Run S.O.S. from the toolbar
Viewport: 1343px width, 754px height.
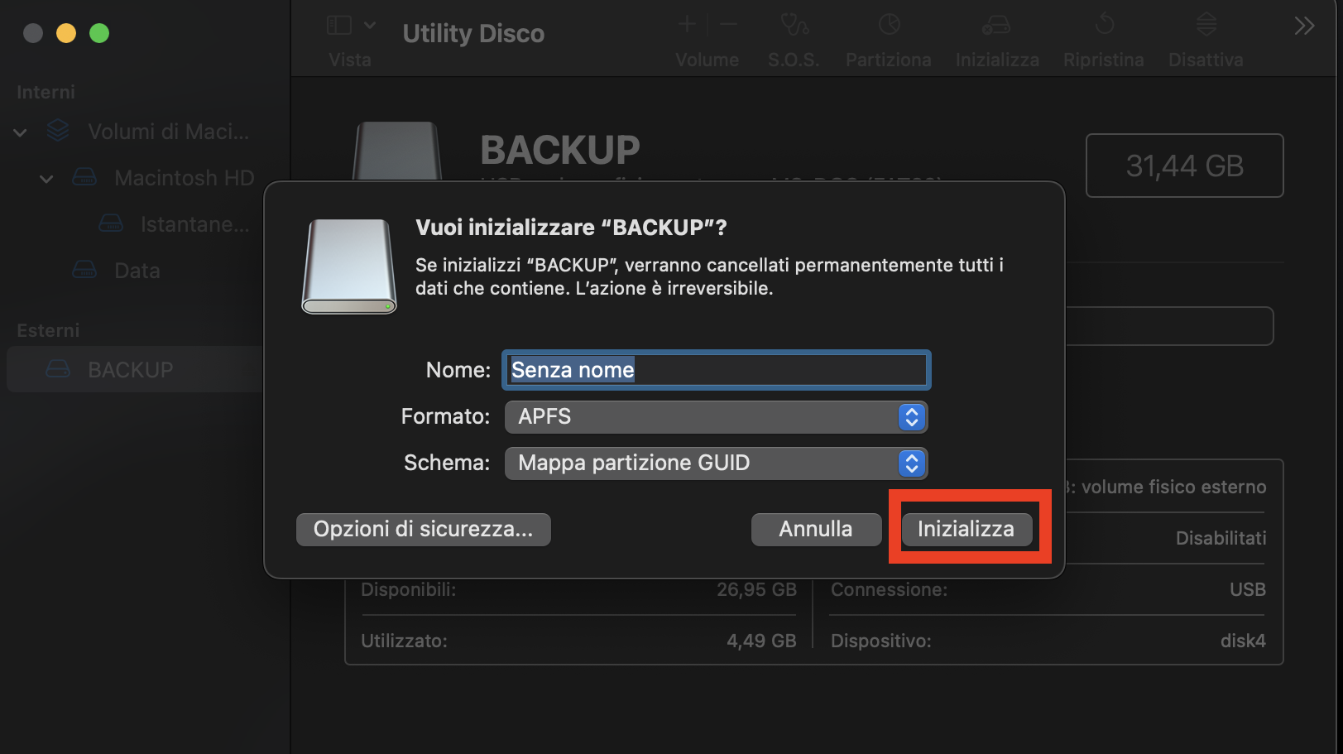[794, 37]
